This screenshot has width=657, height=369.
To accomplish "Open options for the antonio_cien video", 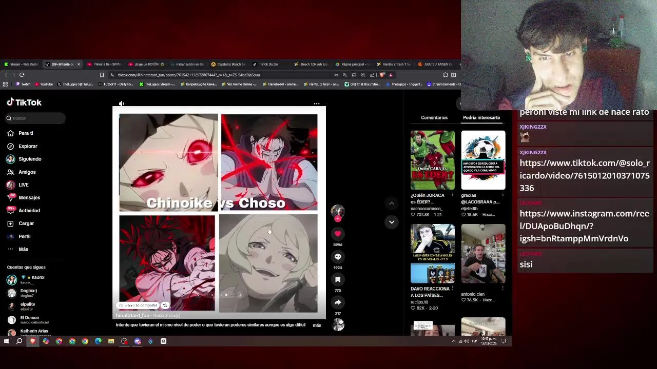I will click(x=503, y=289).
